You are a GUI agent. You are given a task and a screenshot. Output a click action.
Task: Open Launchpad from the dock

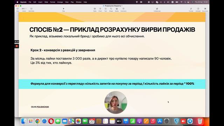pos(30,121)
